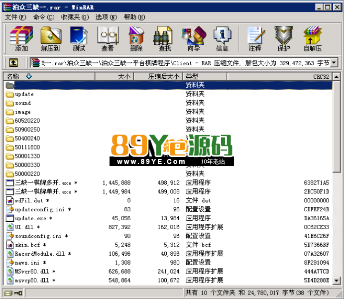Click size value 827,392
Screen dimensions: 344x299
click(119, 227)
